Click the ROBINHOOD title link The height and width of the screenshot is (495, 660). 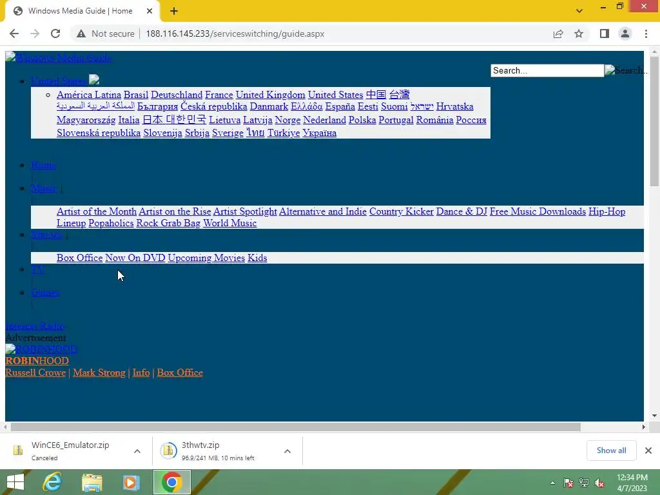tap(37, 361)
